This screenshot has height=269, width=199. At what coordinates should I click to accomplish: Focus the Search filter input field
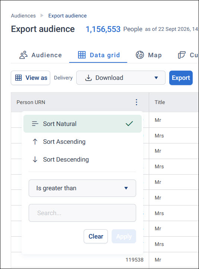[x=82, y=213]
